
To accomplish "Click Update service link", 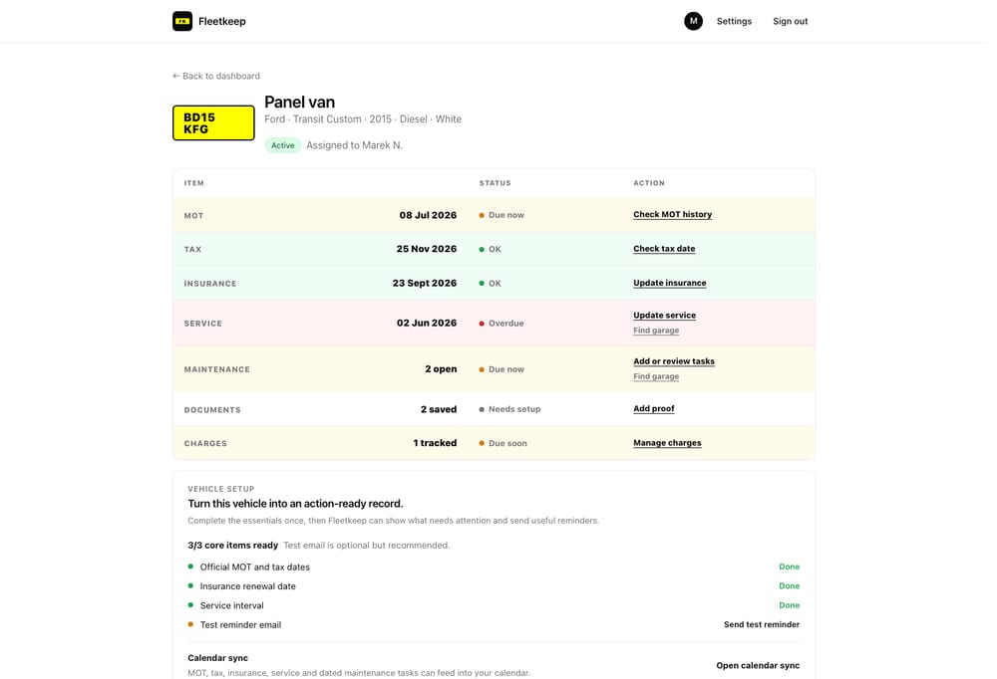I will [x=664, y=315].
